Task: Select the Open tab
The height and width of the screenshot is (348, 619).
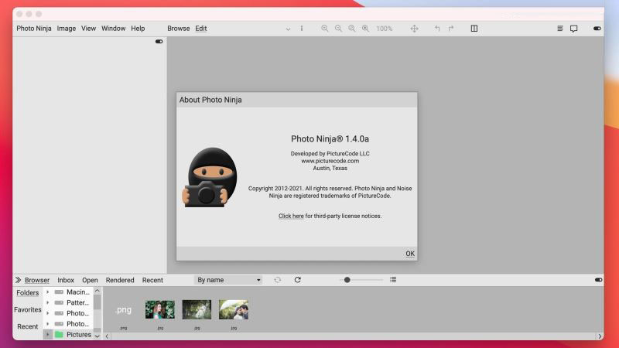Action: pyautogui.click(x=90, y=280)
